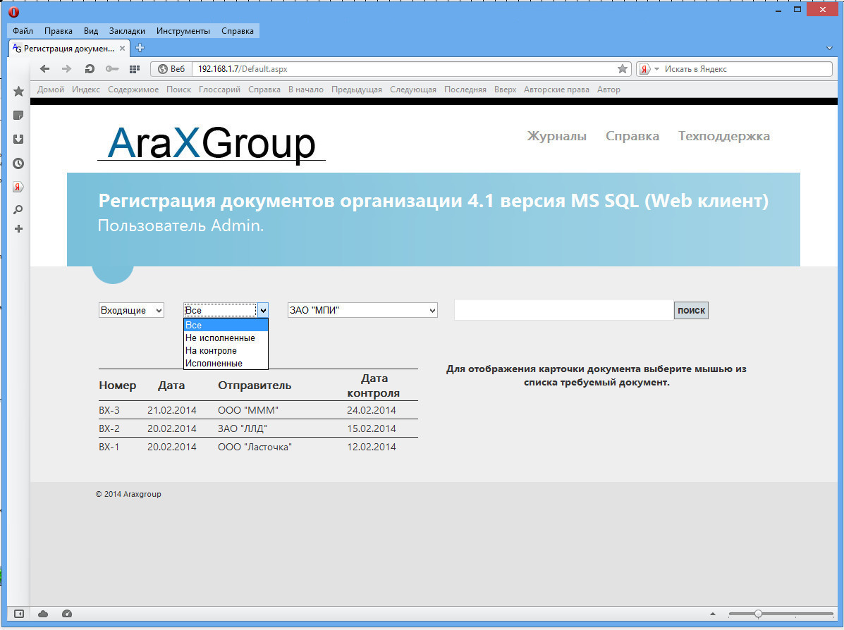Select the Не исполненные option
This screenshot has width=844, height=630.
(x=226, y=338)
